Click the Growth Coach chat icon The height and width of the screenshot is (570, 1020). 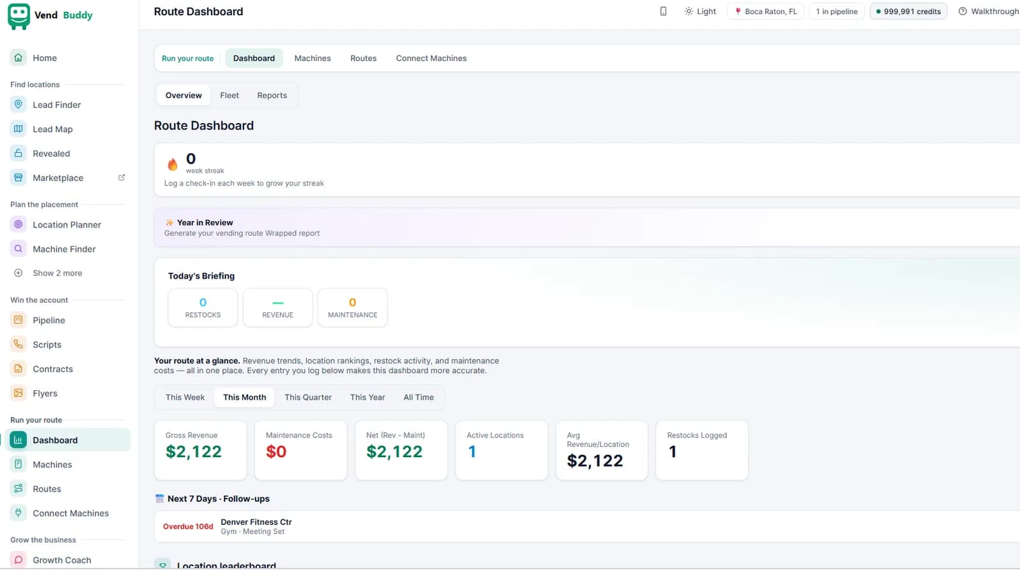(18, 560)
